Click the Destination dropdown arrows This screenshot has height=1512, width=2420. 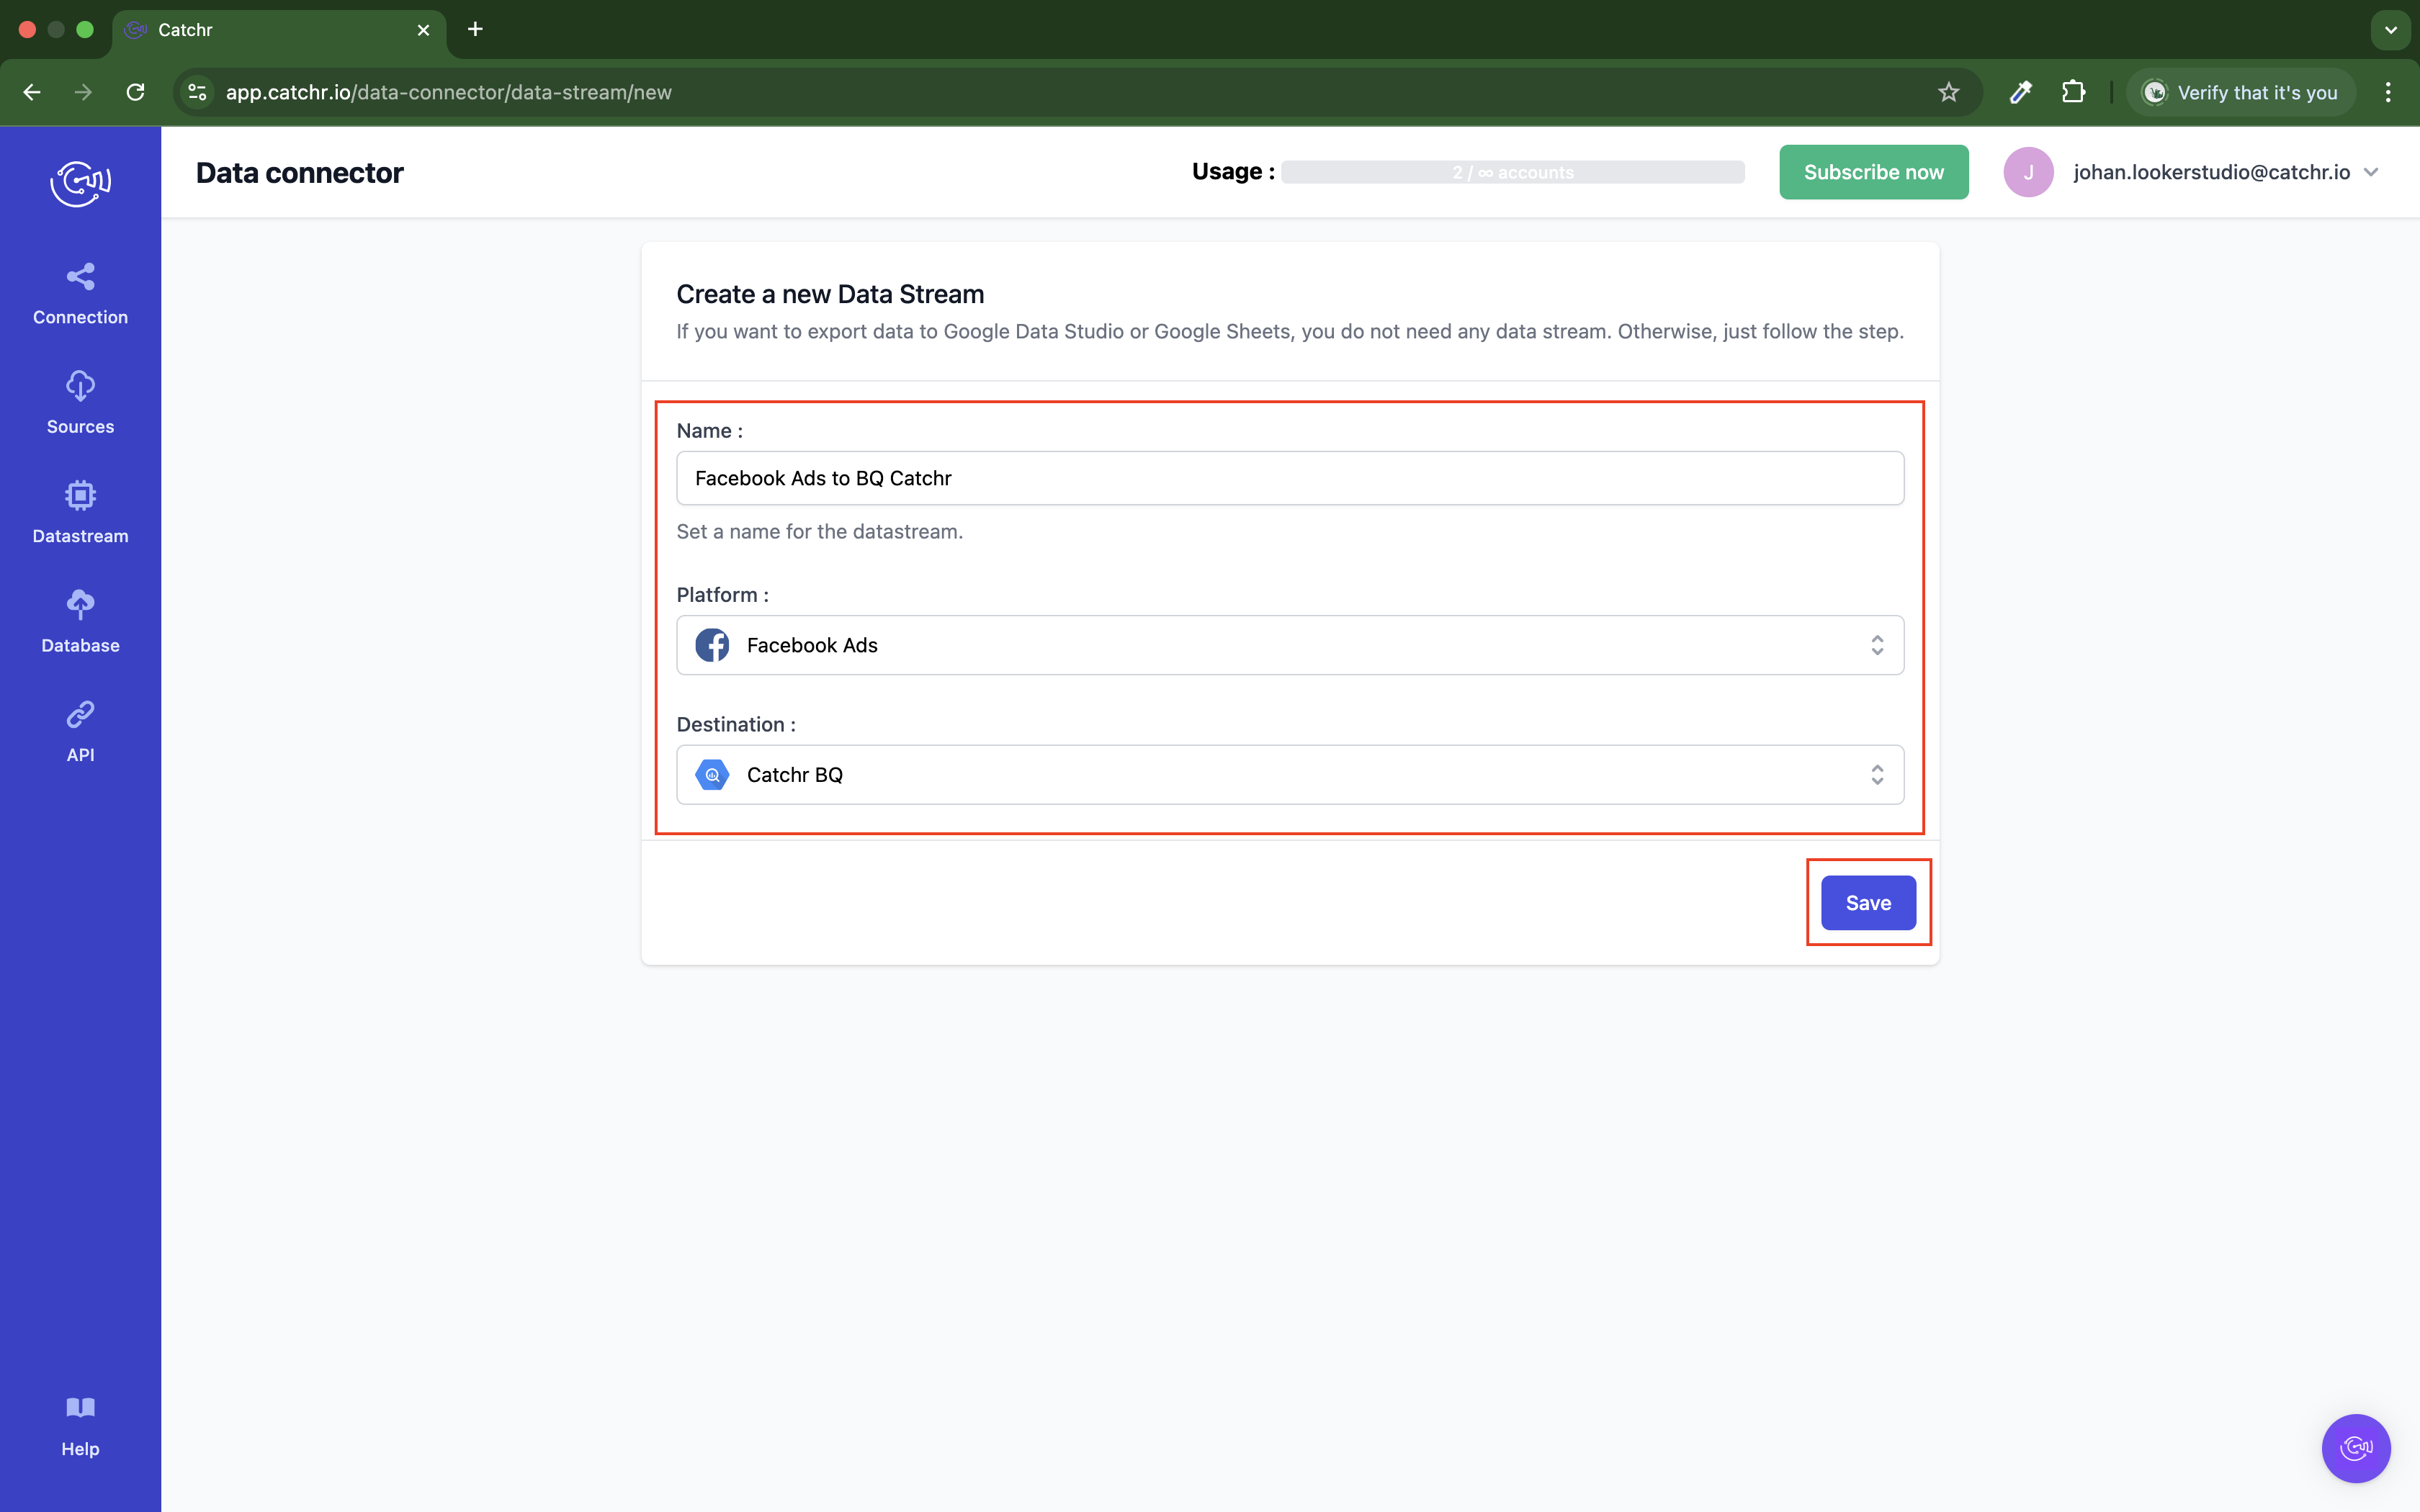[x=1877, y=775]
